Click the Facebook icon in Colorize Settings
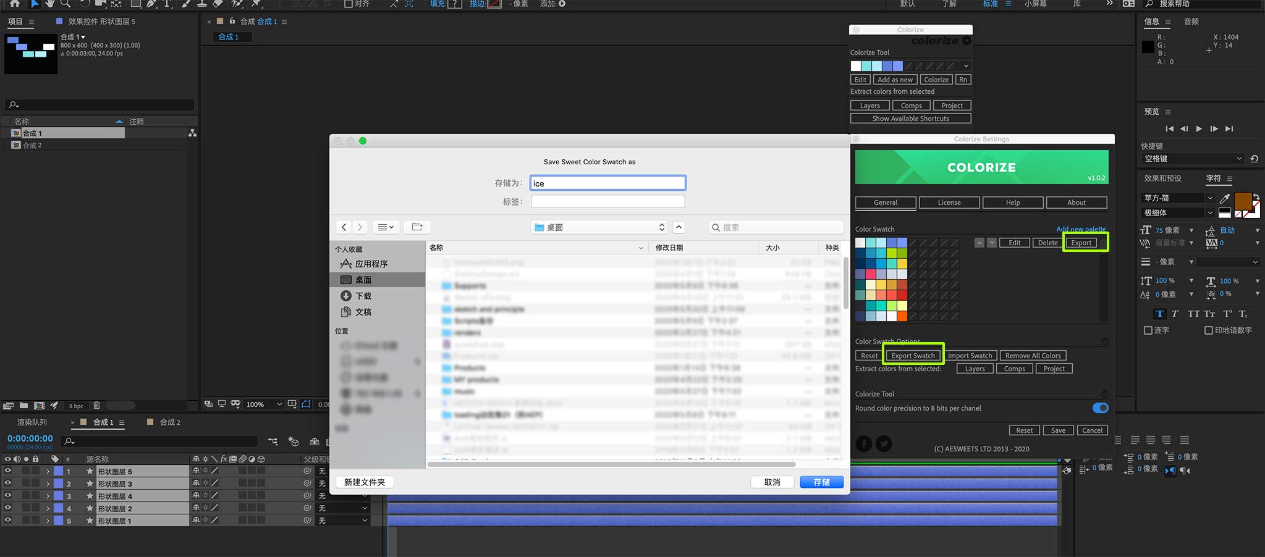Image resolution: width=1265 pixels, height=557 pixels. (864, 443)
